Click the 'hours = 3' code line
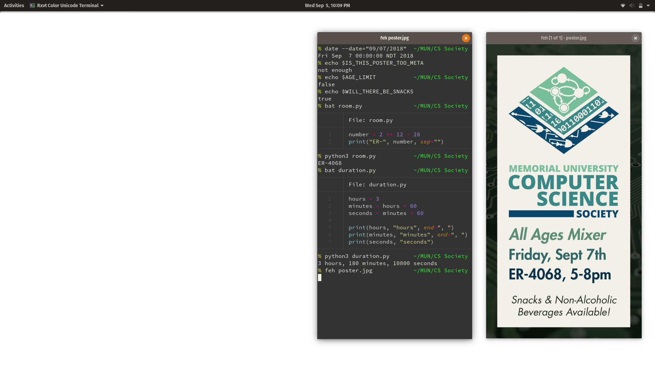 (364, 199)
